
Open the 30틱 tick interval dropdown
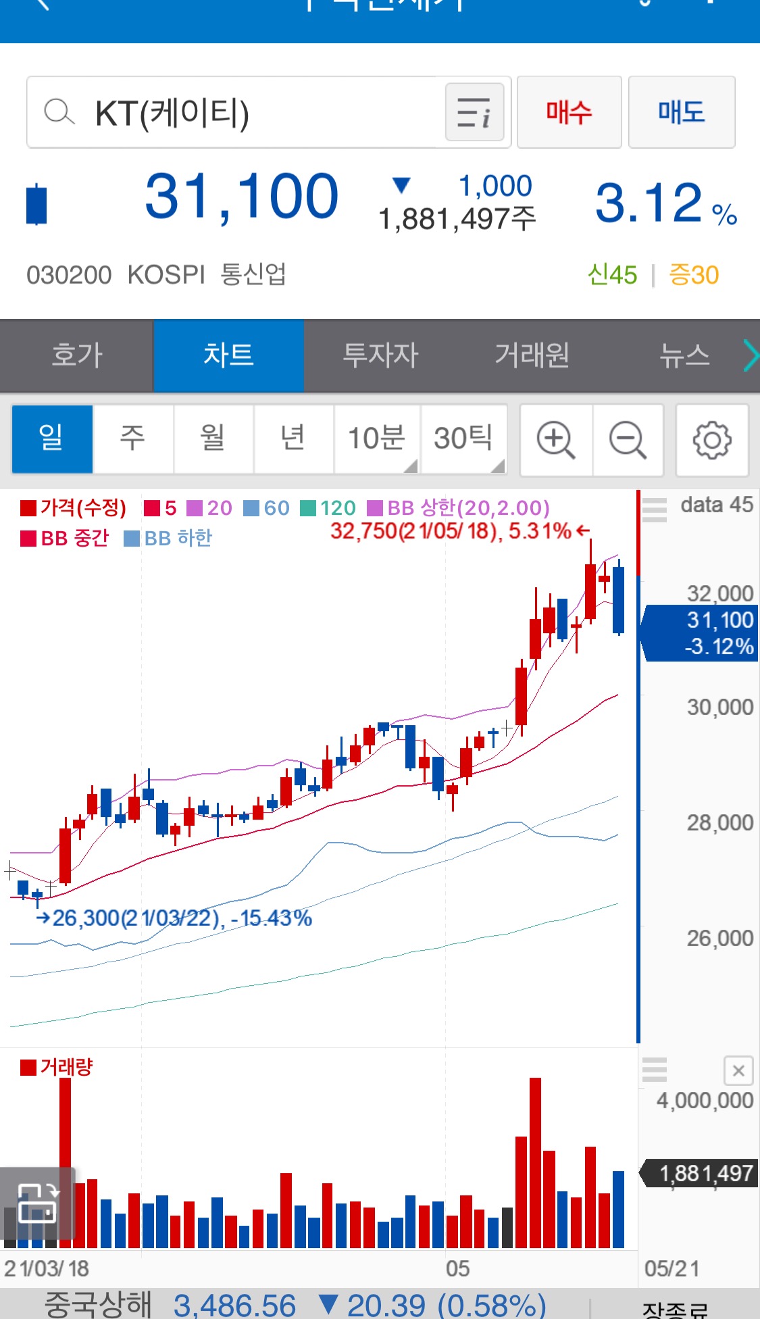463,439
